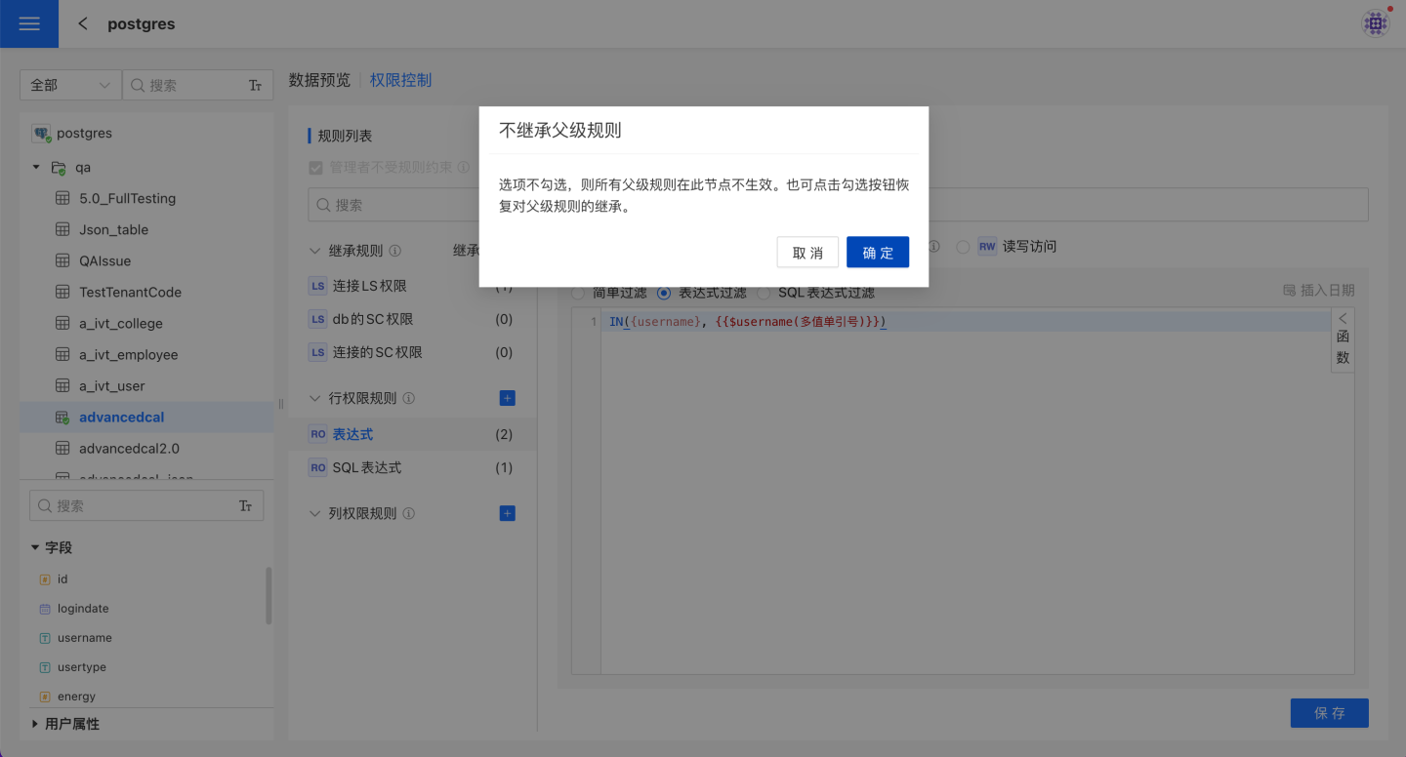Switch to the 数据预览 tab
Image resolution: width=1406 pixels, height=757 pixels.
[x=319, y=80]
